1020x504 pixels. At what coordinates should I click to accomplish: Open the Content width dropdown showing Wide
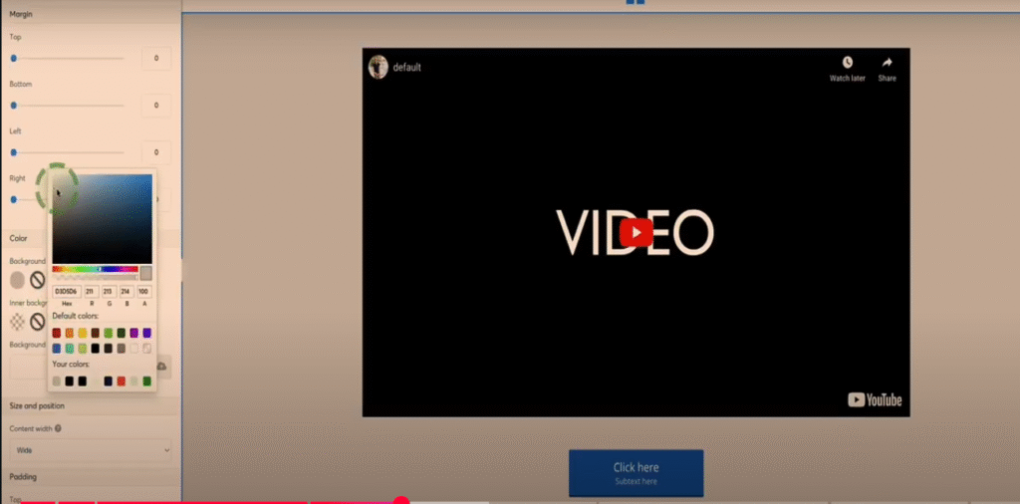91,450
